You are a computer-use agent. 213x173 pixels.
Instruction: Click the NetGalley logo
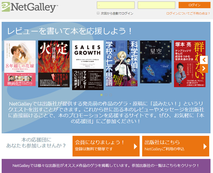pos(30,7)
